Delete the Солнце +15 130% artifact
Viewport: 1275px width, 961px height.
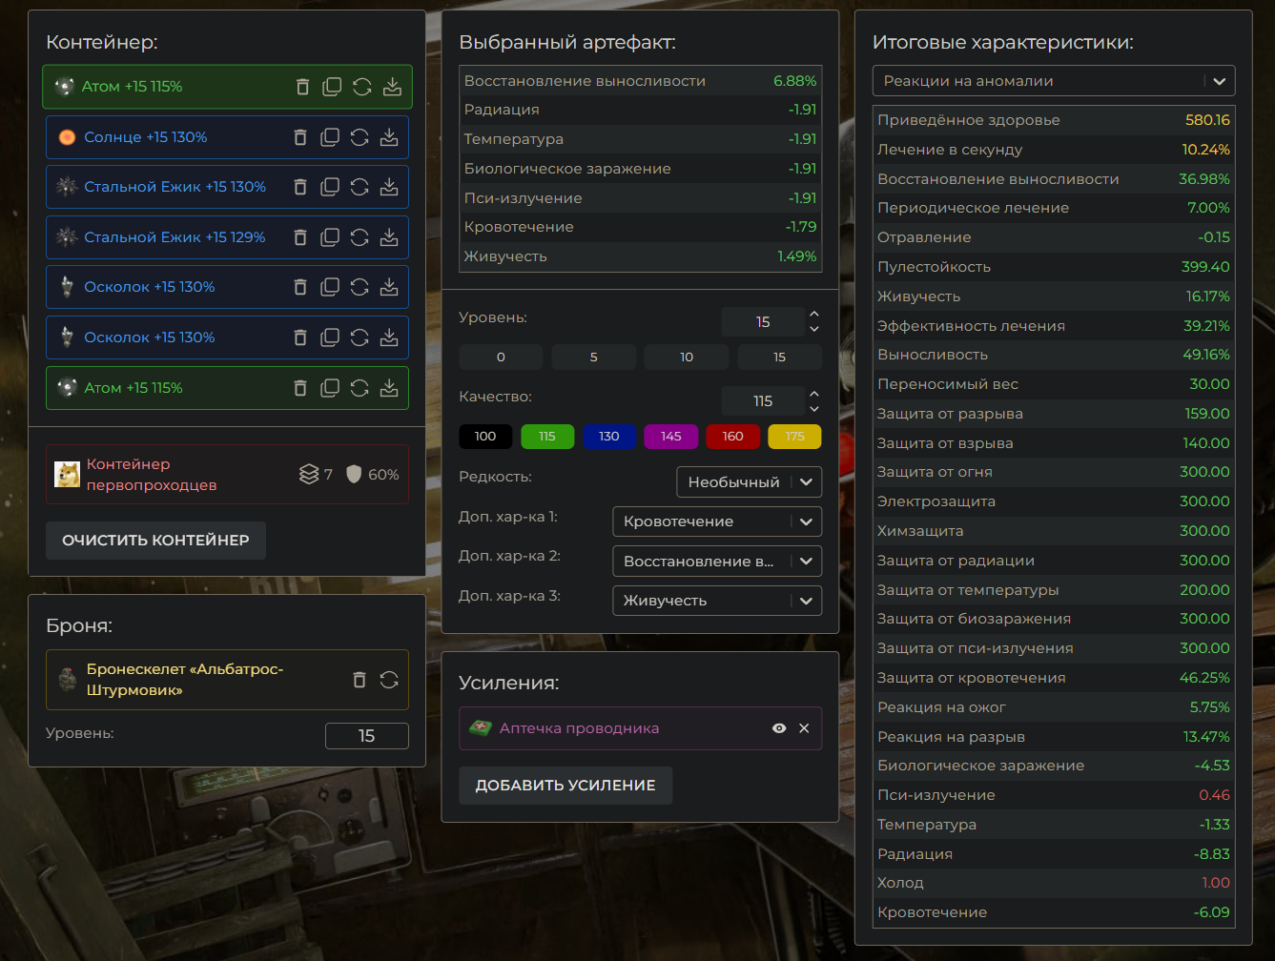pyautogui.click(x=300, y=137)
